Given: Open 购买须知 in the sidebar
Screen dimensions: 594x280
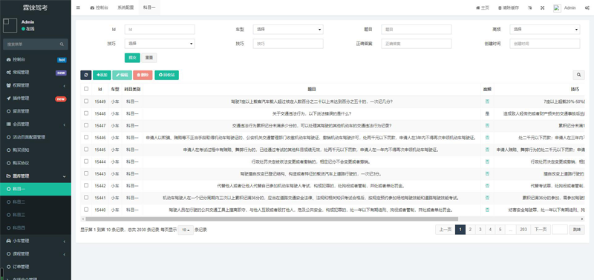Looking at the screenshot, I should click(x=36, y=150).
